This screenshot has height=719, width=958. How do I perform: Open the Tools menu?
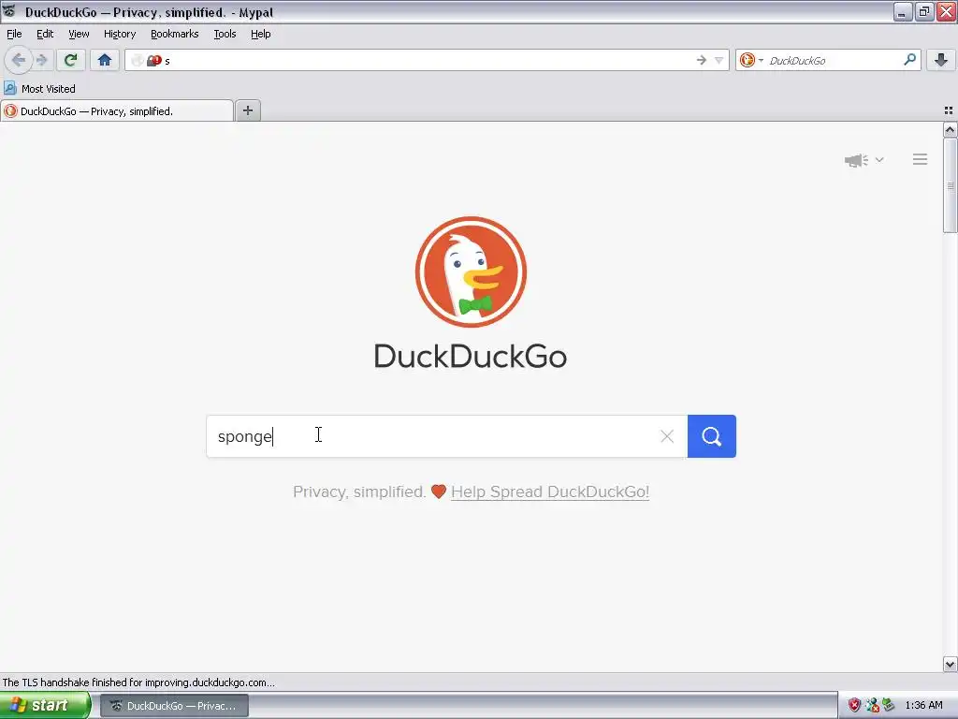pyautogui.click(x=225, y=34)
